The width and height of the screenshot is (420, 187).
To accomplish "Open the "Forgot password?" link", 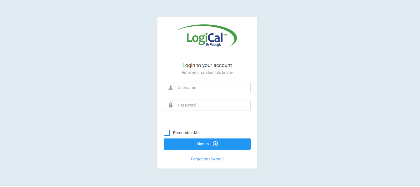I will [x=207, y=159].
